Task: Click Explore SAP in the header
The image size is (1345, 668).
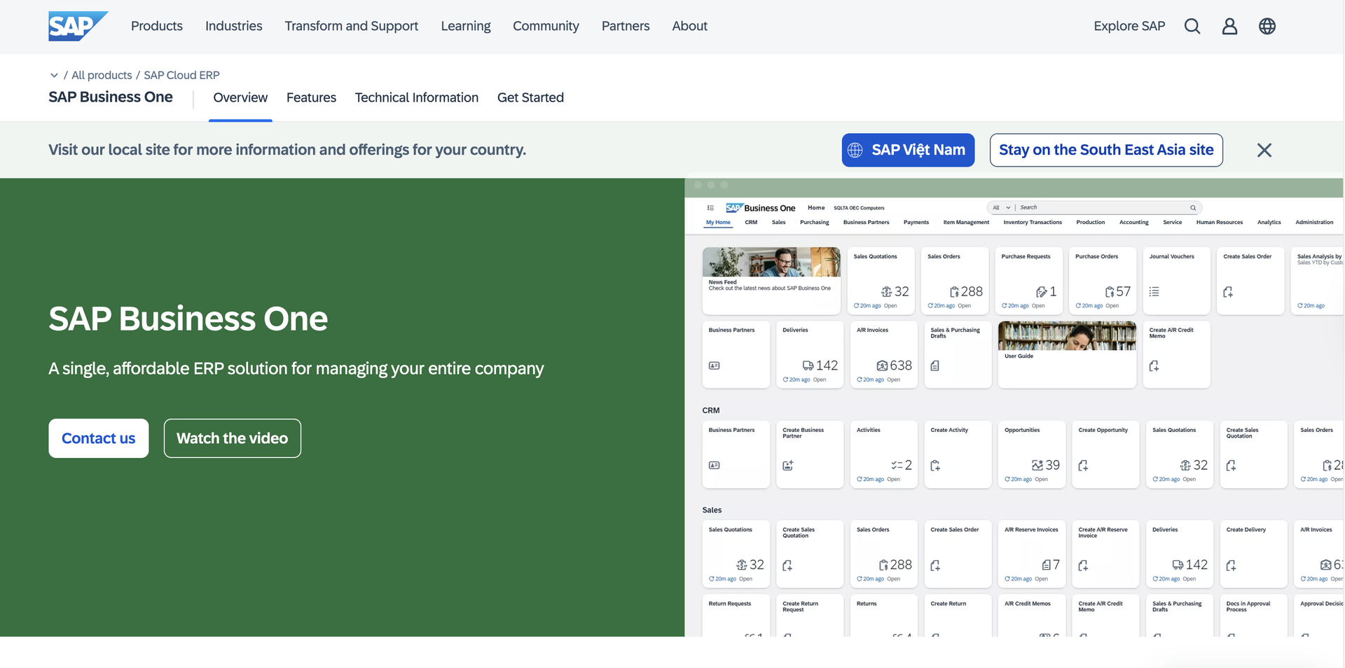Action: [1129, 27]
